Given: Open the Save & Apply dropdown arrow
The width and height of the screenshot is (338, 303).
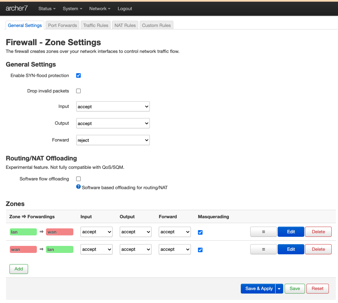Looking at the screenshot, I should pos(279,289).
